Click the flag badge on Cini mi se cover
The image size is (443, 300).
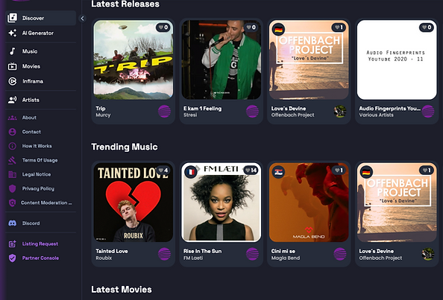(278, 172)
